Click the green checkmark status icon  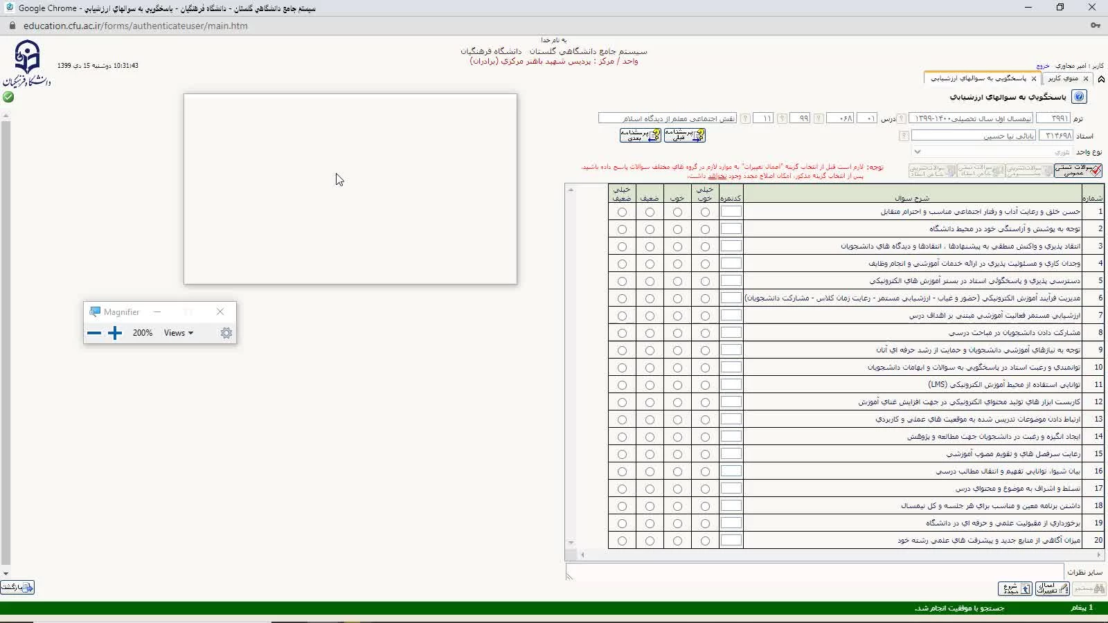click(8, 97)
